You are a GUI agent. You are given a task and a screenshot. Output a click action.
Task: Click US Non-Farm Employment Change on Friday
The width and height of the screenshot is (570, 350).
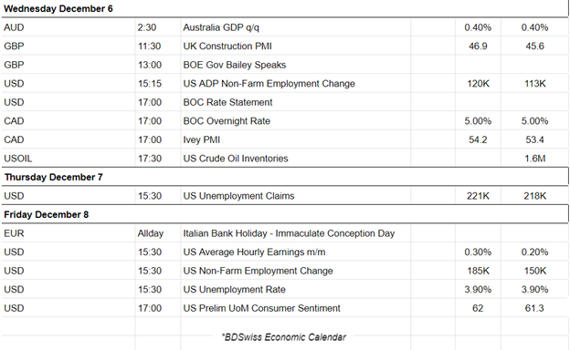click(x=258, y=271)
